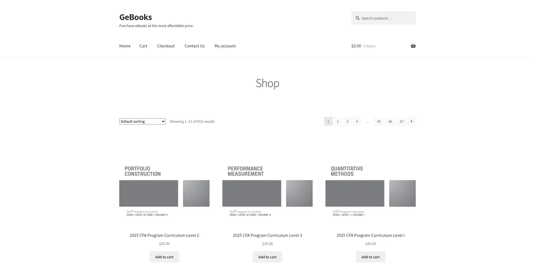
Task: Add CFA Level I to cart
Action: 370,257
